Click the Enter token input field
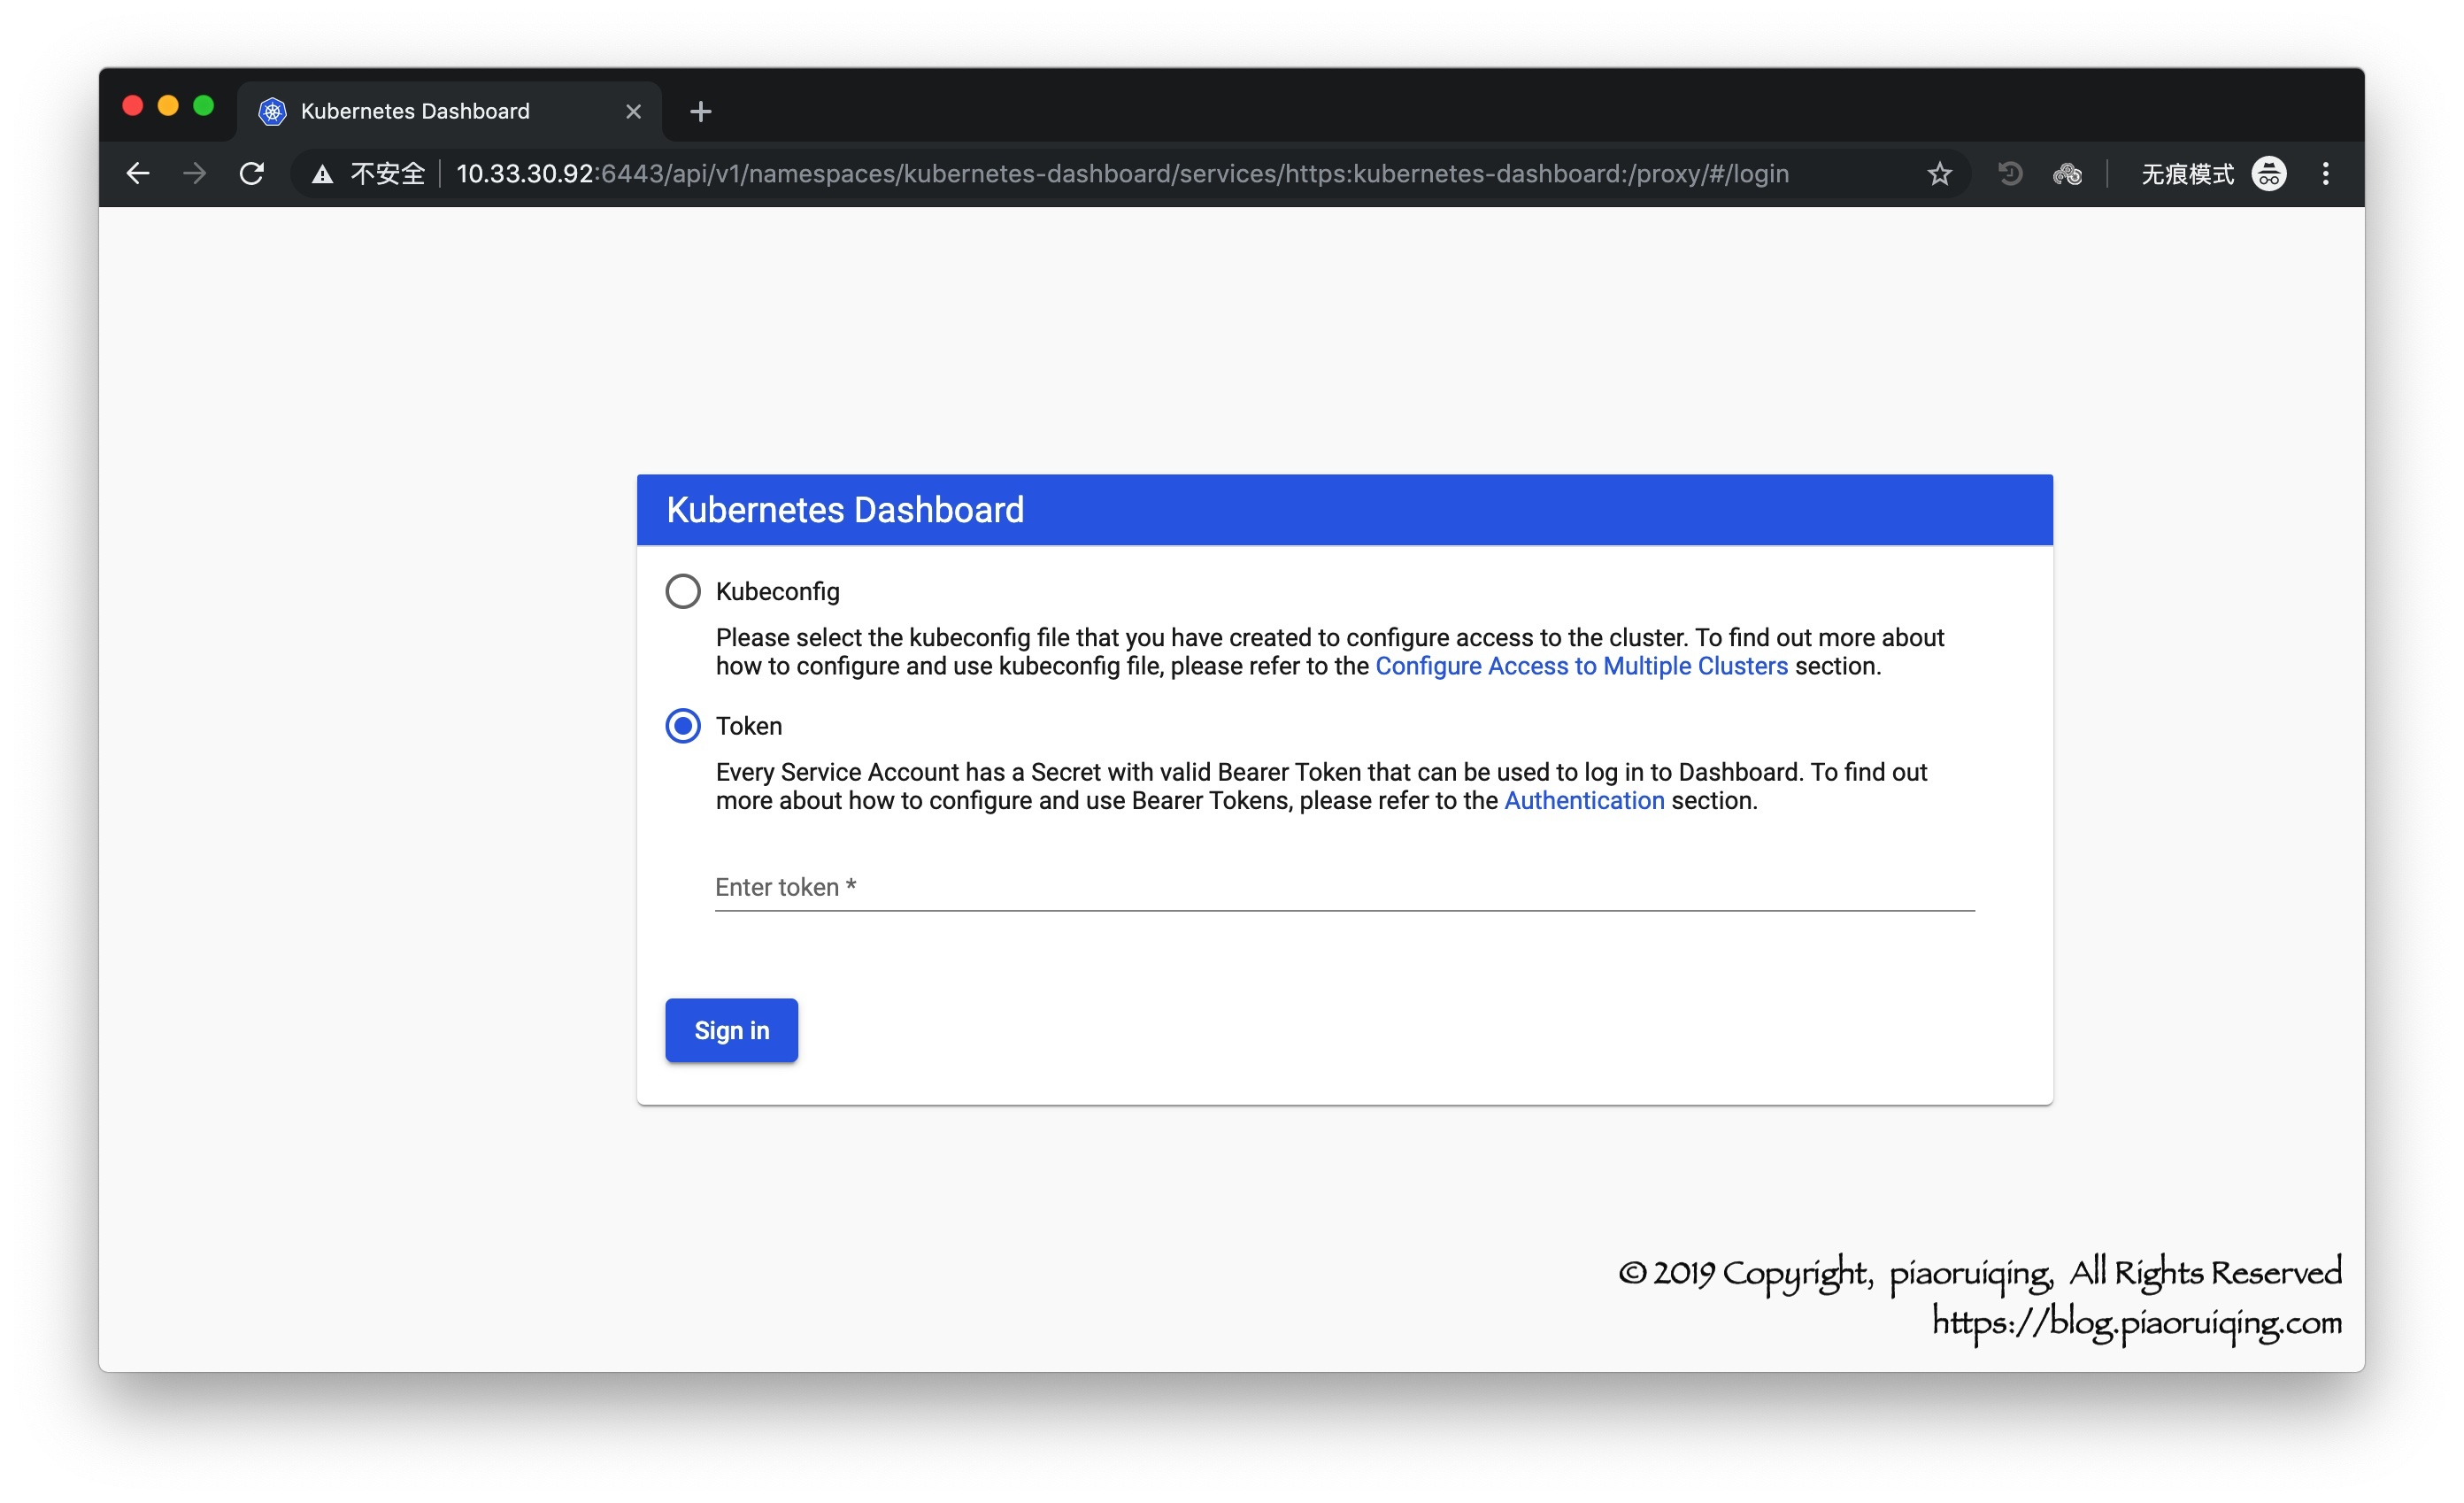Screen dimensions: 2464x1503 click(x=1345, y=887)
